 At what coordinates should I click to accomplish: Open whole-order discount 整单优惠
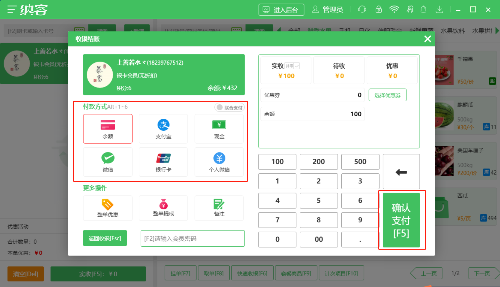click(x=107, y=208)
